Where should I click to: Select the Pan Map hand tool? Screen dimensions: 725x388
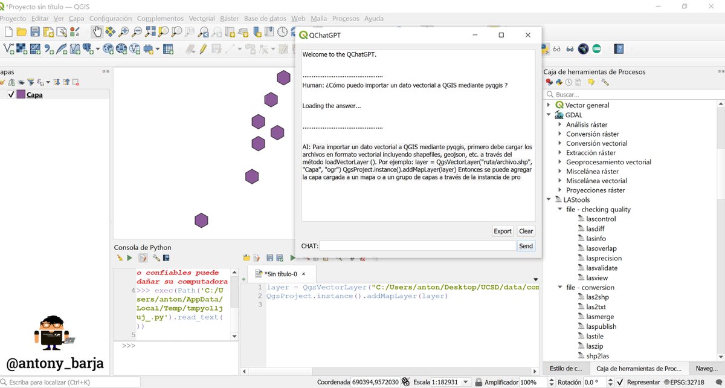97,31
